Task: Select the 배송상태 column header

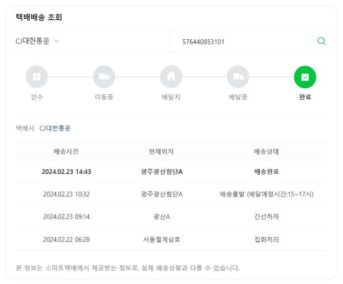Action: coord(266,151)
